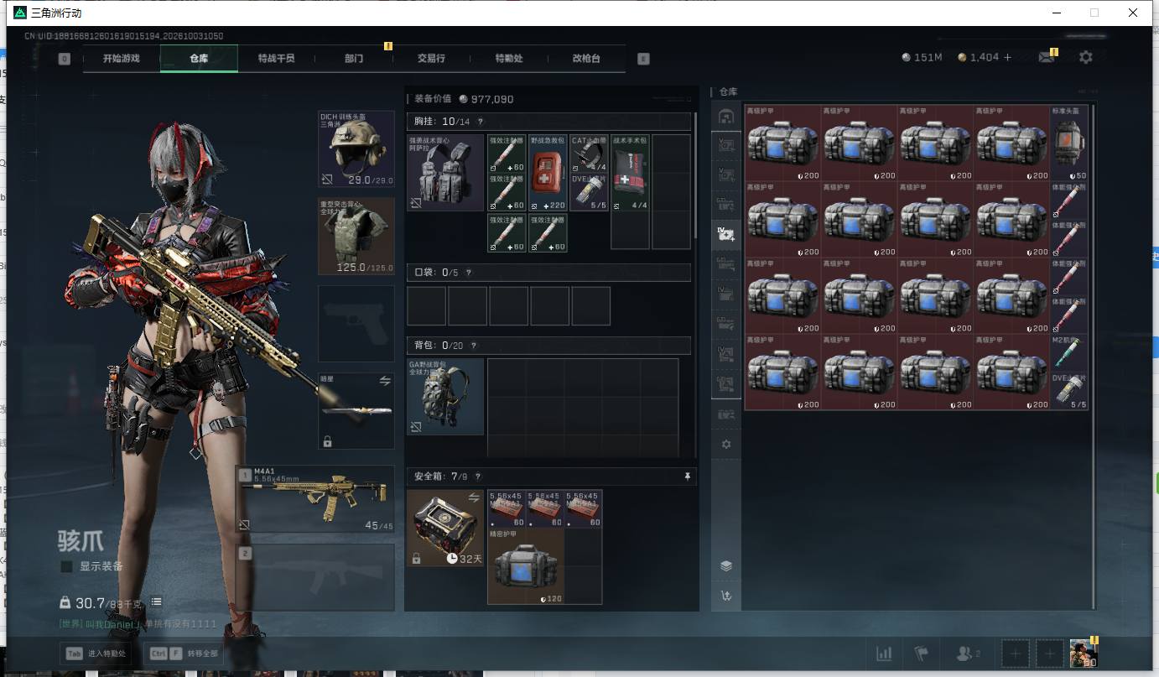This screenshot has height=677, width=1159.
Task: Click the plus next to 1,404 currency
Action: coord(1008,57)
